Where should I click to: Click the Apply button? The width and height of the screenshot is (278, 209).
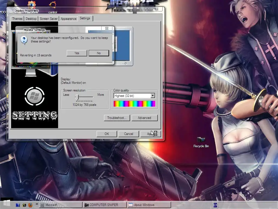(x=150, y=134)
